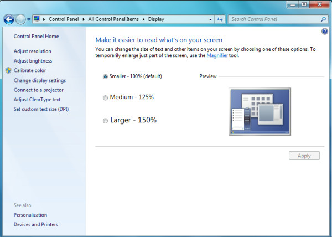The image size is (332, 237).
Task: Close the Display window
Action: [x=319, y=4]
